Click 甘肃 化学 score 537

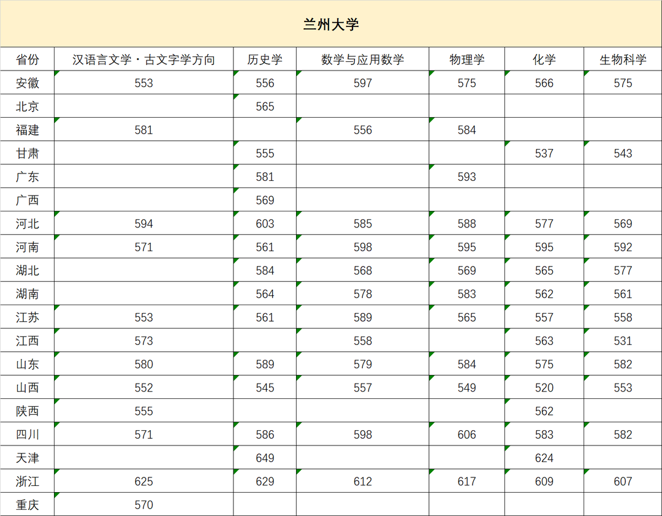[x=544, y=153]
